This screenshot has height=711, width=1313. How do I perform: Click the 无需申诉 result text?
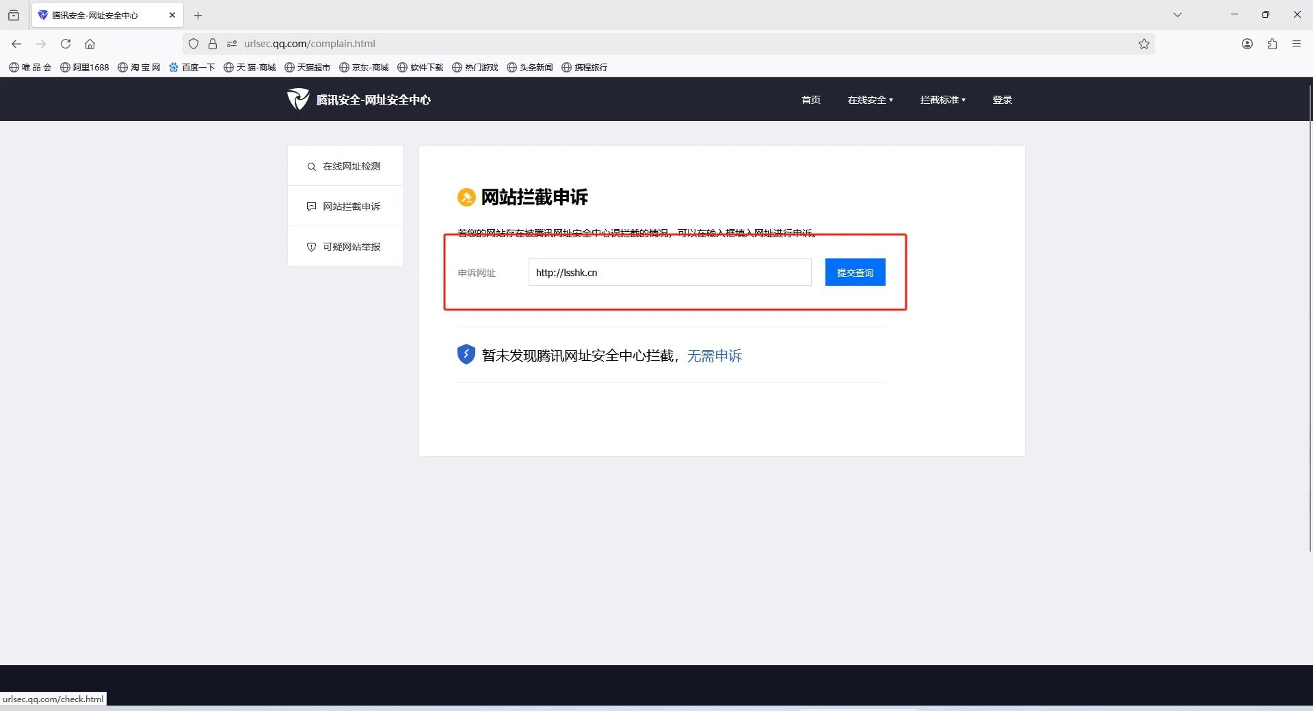(715, 355)
